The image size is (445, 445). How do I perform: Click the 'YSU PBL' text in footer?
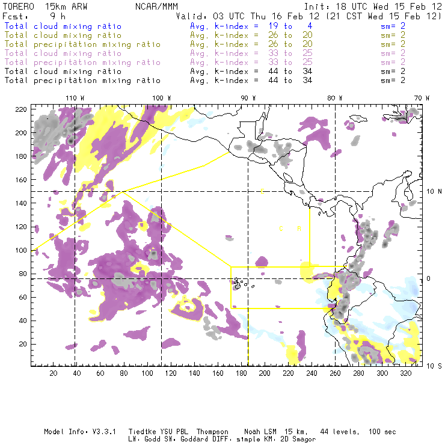point(174,432)
